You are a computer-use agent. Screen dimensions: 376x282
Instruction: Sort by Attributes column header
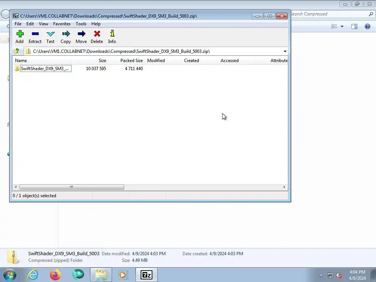(x=271, y=61)
